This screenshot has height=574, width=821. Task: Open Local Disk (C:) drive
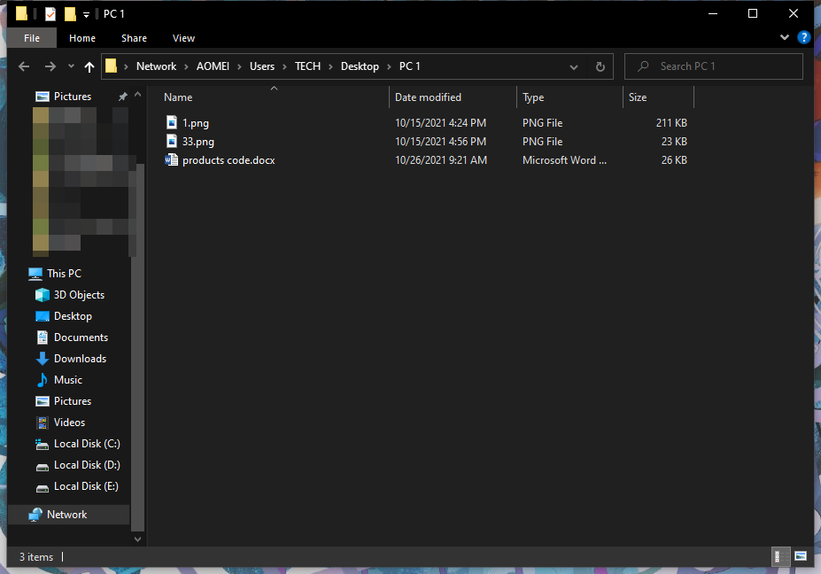(x=87, y=444)
